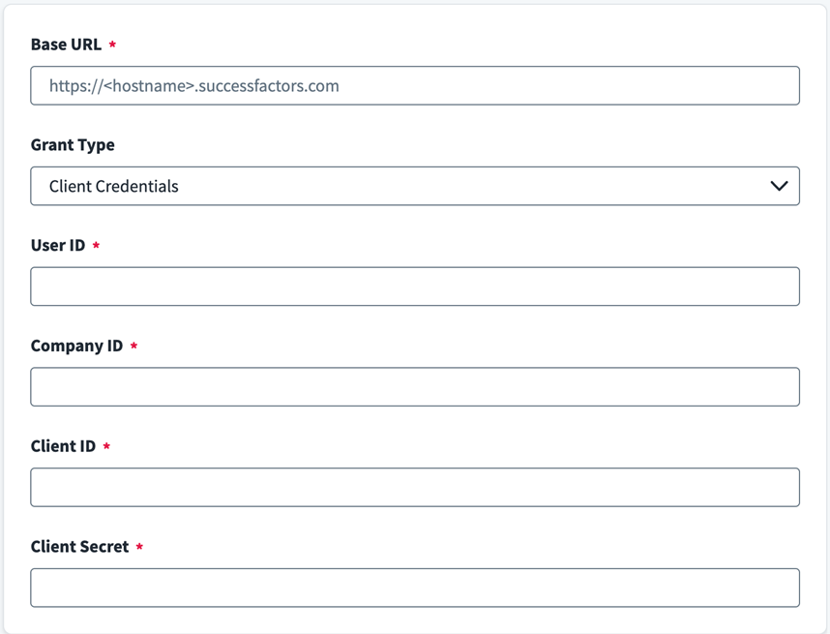Click the Company ID label text
This screenshot has width=830, height=634.
point(76,346)
